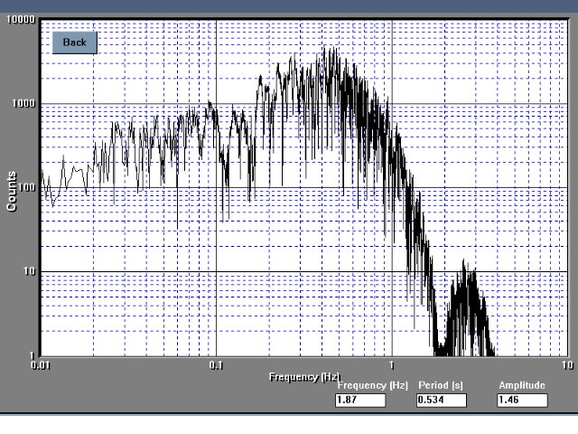Click the blue title bar strip
Screen dimensions: 578x434
[289, 5]
